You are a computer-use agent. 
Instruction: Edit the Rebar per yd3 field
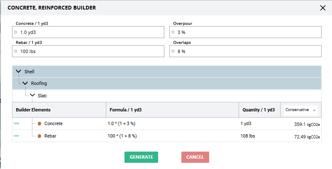pos(91,51)
